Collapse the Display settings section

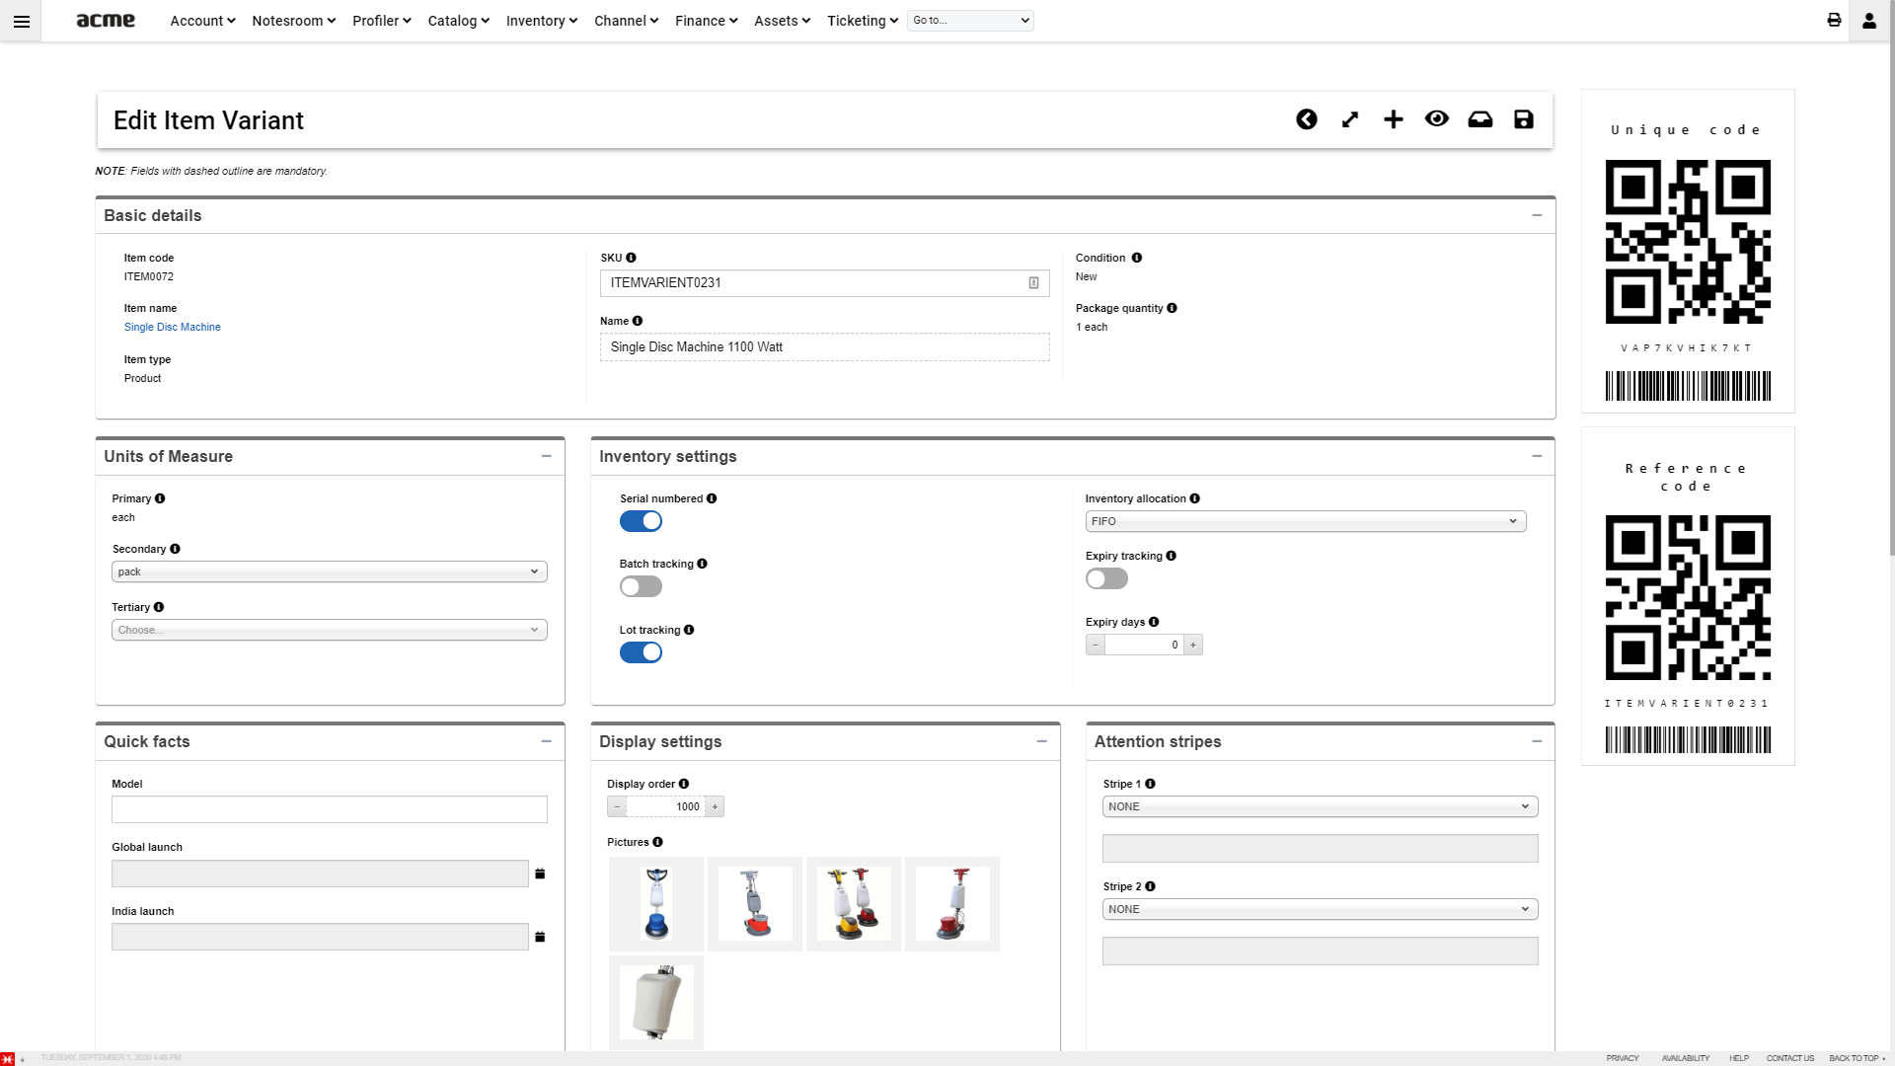[x=1041, y=741]
